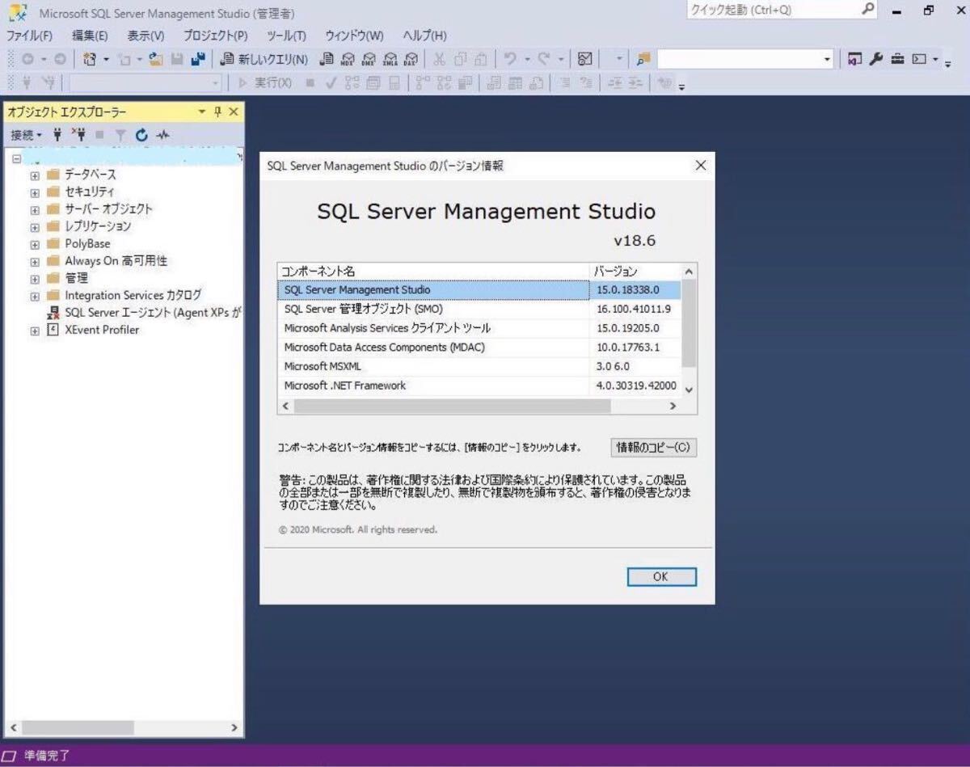This screenshot has width=970, height=767.
Task: Open the 表示(V) menu
Action: point(145,36)
